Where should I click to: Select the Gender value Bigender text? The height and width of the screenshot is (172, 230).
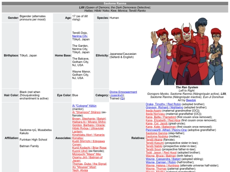32,18
